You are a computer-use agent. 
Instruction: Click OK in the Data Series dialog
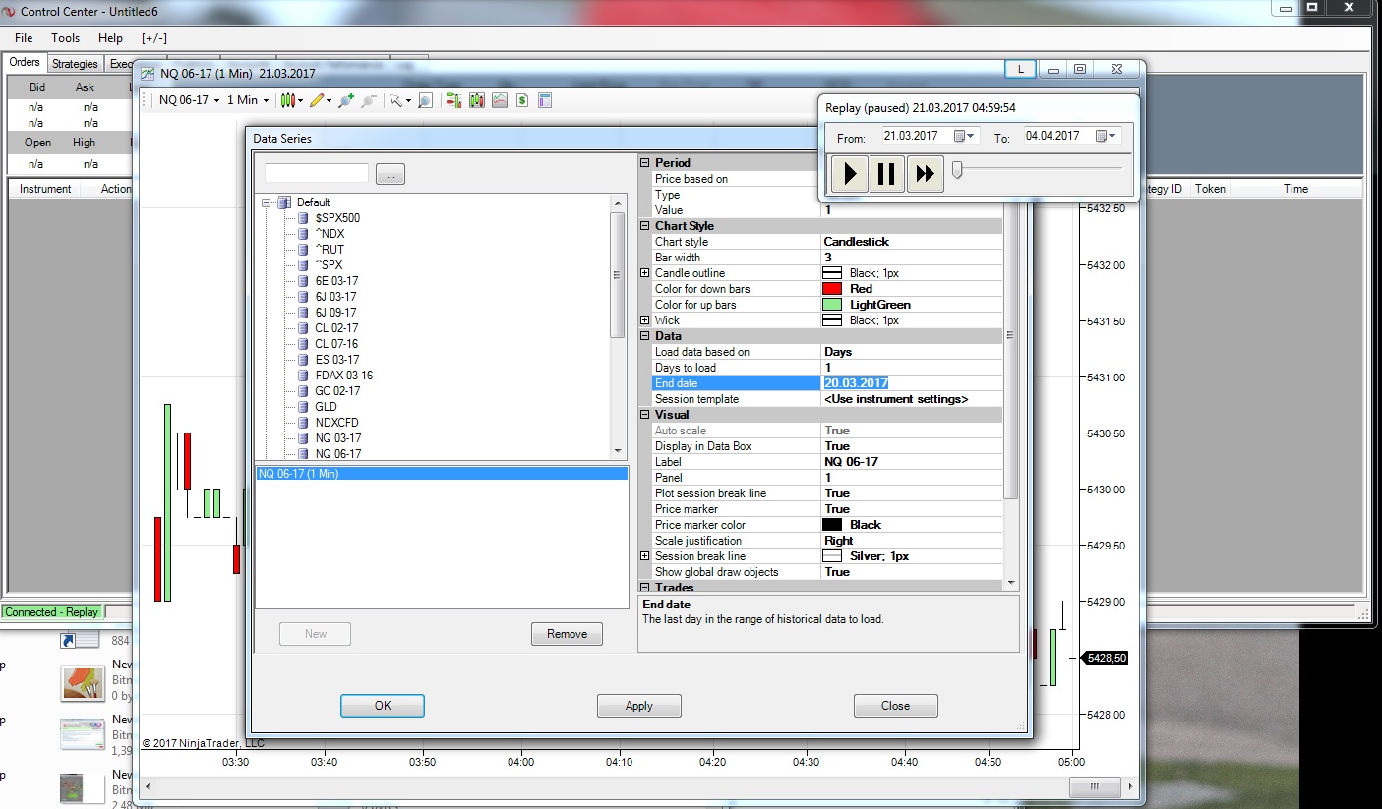click(x=383, y=706)
